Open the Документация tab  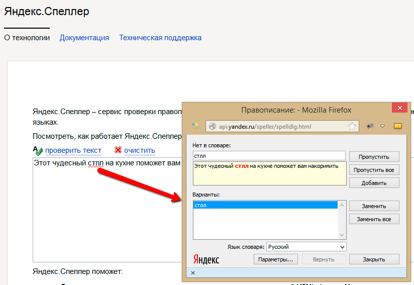point(84,38)
